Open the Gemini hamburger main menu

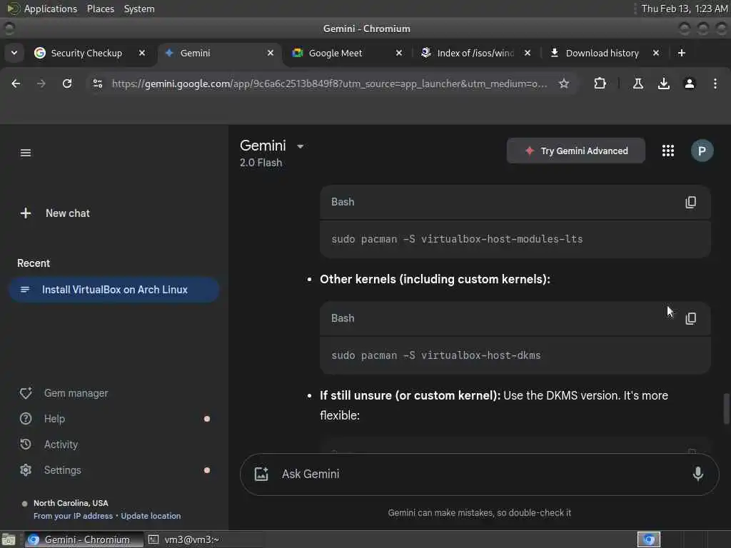[x=26, y=153]
